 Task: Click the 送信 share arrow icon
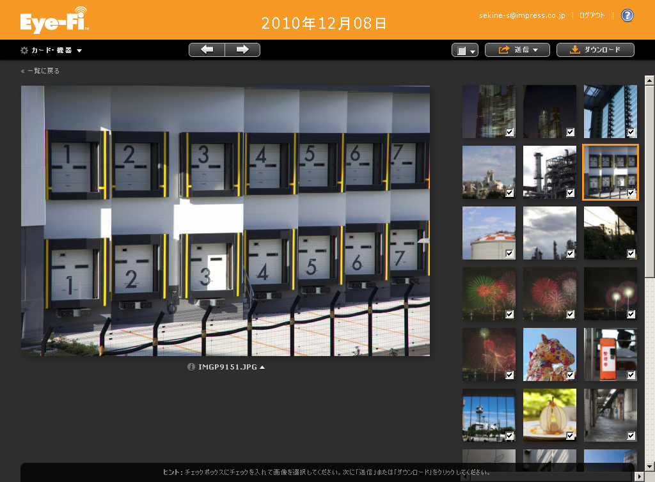tap(503, 49)
